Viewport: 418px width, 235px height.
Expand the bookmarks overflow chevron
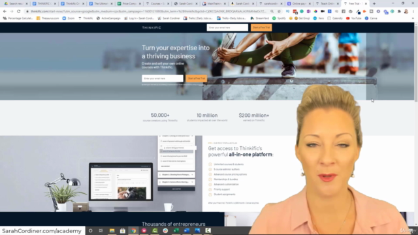(x=413, y=18)
